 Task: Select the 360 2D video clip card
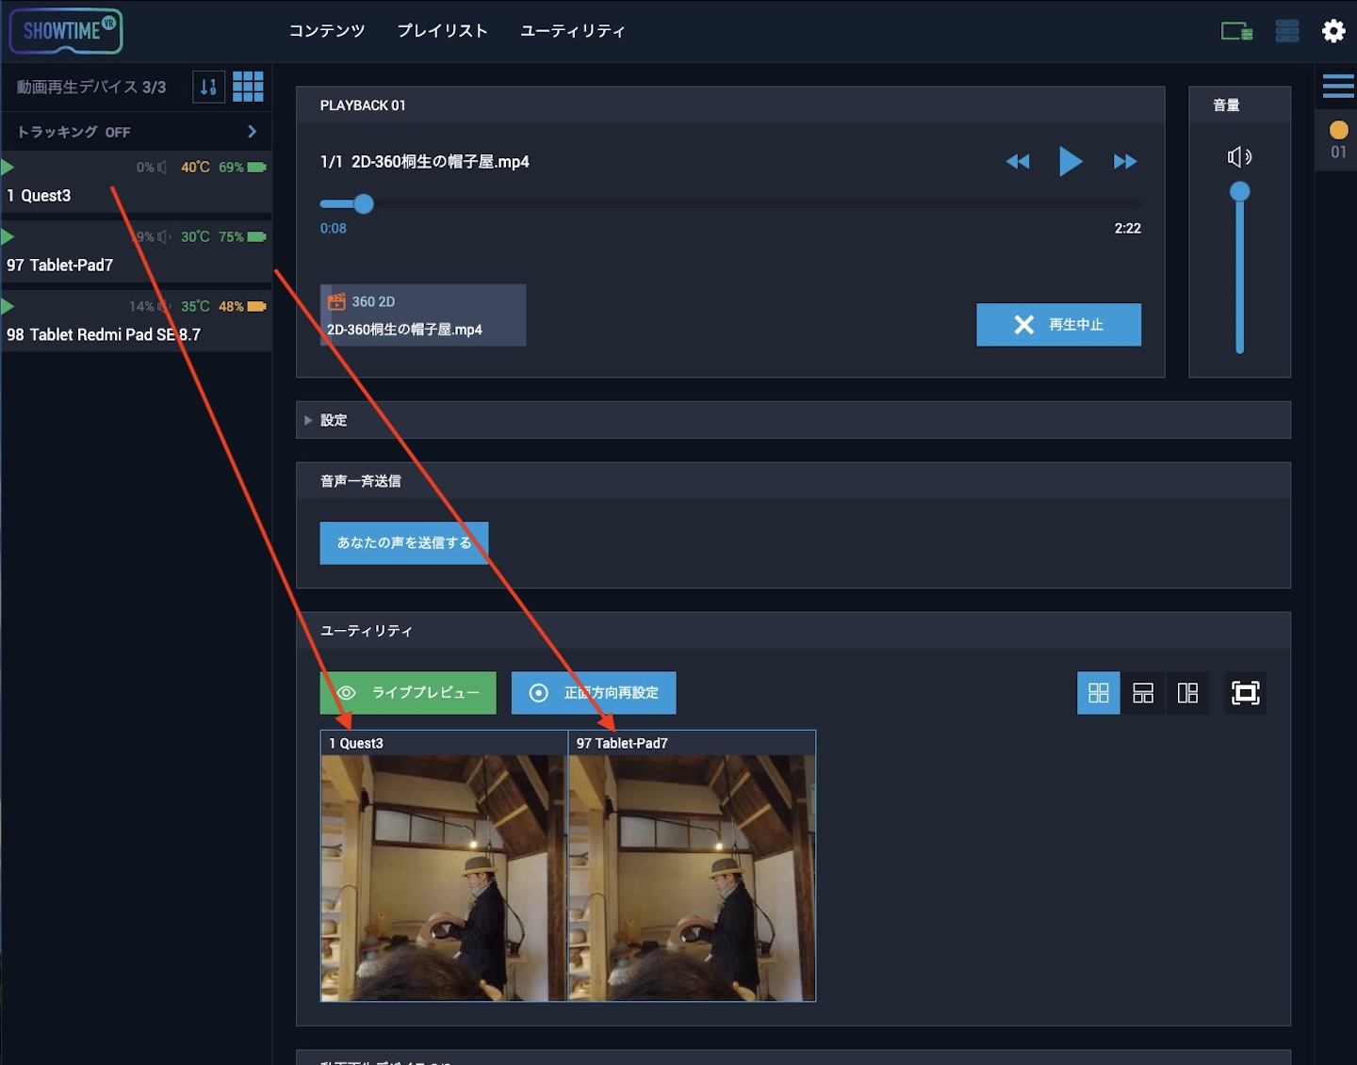pyautogui.click(x=423, y=315)
